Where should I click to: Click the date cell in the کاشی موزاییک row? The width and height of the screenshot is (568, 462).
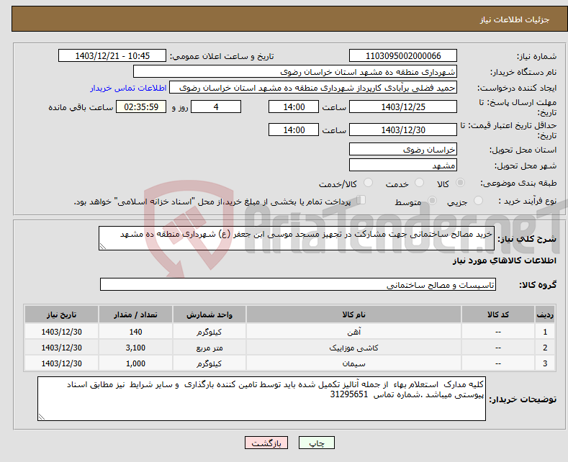tap(62, 348)
